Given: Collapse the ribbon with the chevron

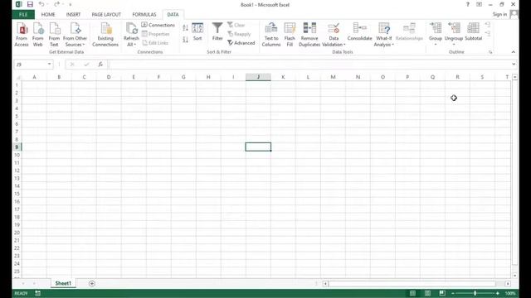Looking at the screenshot, I should pyautogui.click(x=513, y=52).
